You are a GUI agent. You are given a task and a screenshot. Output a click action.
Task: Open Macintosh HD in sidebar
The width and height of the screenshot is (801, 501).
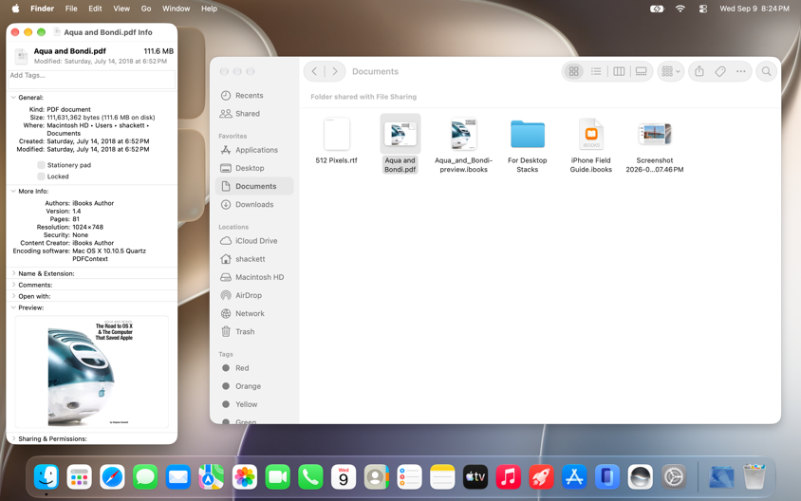[252, 277]
